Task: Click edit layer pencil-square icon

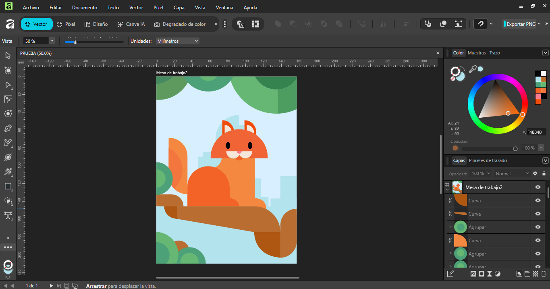Action: [x=450, y=274]
